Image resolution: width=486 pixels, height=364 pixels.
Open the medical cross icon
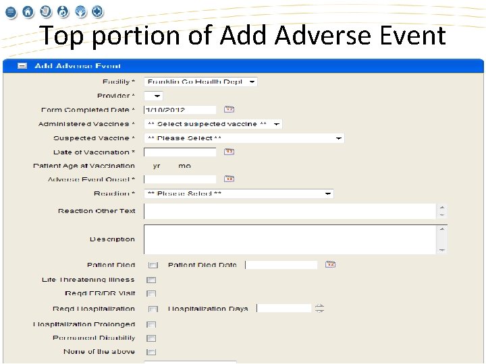[x=98, y=11]
